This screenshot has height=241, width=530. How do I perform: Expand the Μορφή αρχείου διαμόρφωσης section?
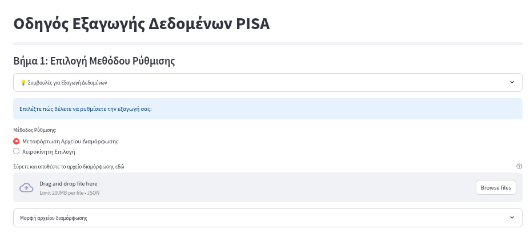coord(268,218)
